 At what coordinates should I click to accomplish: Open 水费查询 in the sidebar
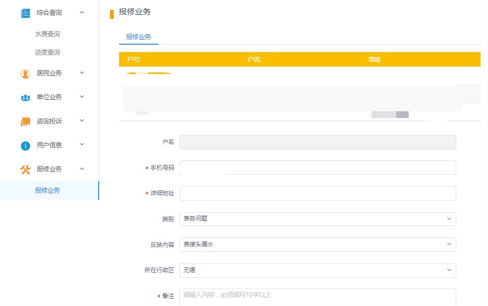click(x=47, y=34)
